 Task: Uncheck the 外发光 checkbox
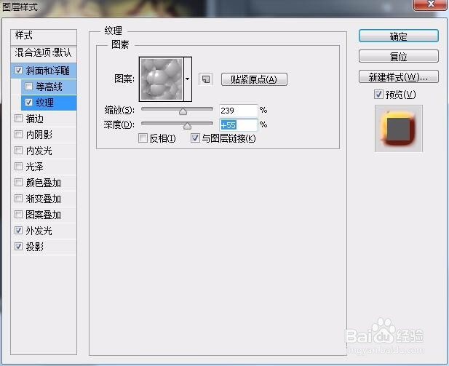(18, 231)
